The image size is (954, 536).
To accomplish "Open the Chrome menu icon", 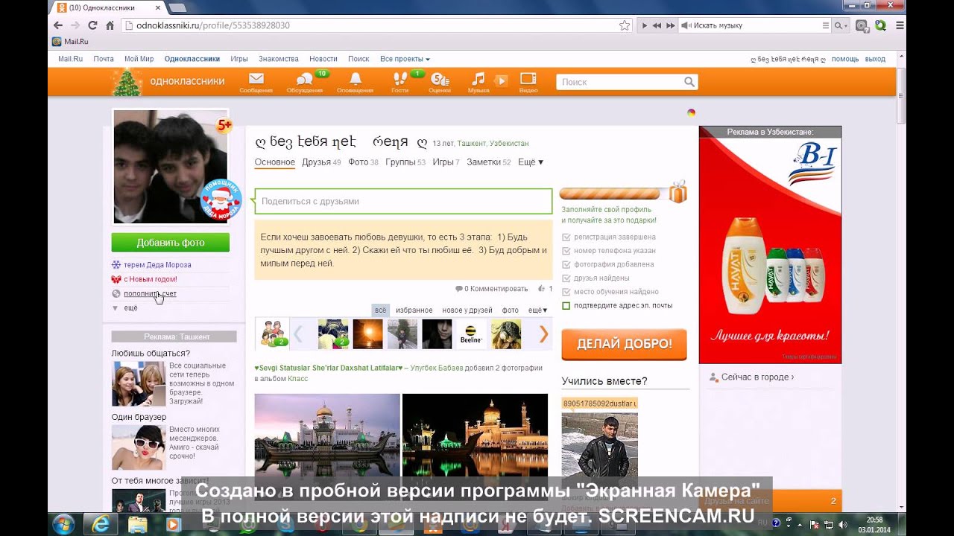I will (x=900, y=25).
